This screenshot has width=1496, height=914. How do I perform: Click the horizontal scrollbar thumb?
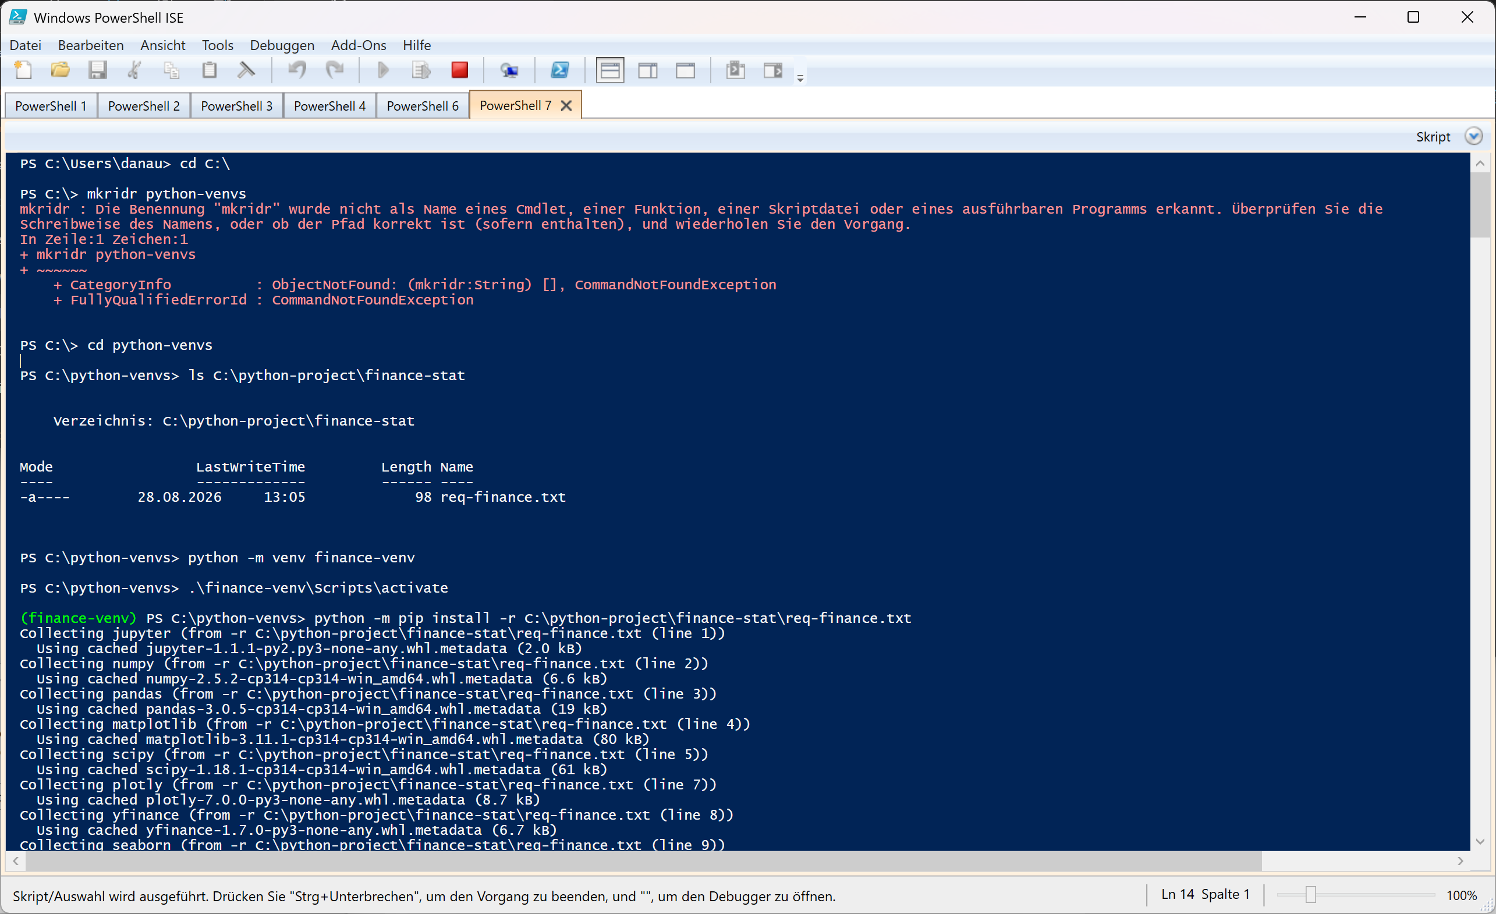click(x=644, y=860)
